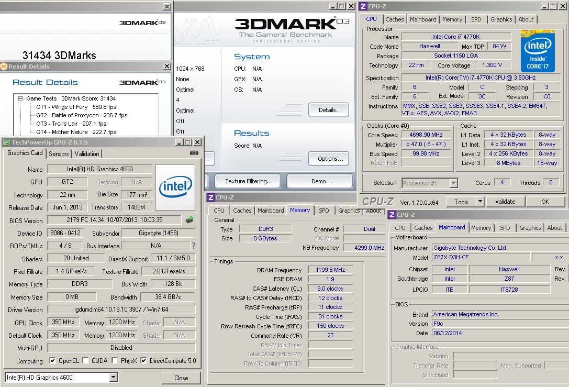Open the About tab in CPU-Z CPU window
This screenshot has height=387, width=569.
coord(526,19)
